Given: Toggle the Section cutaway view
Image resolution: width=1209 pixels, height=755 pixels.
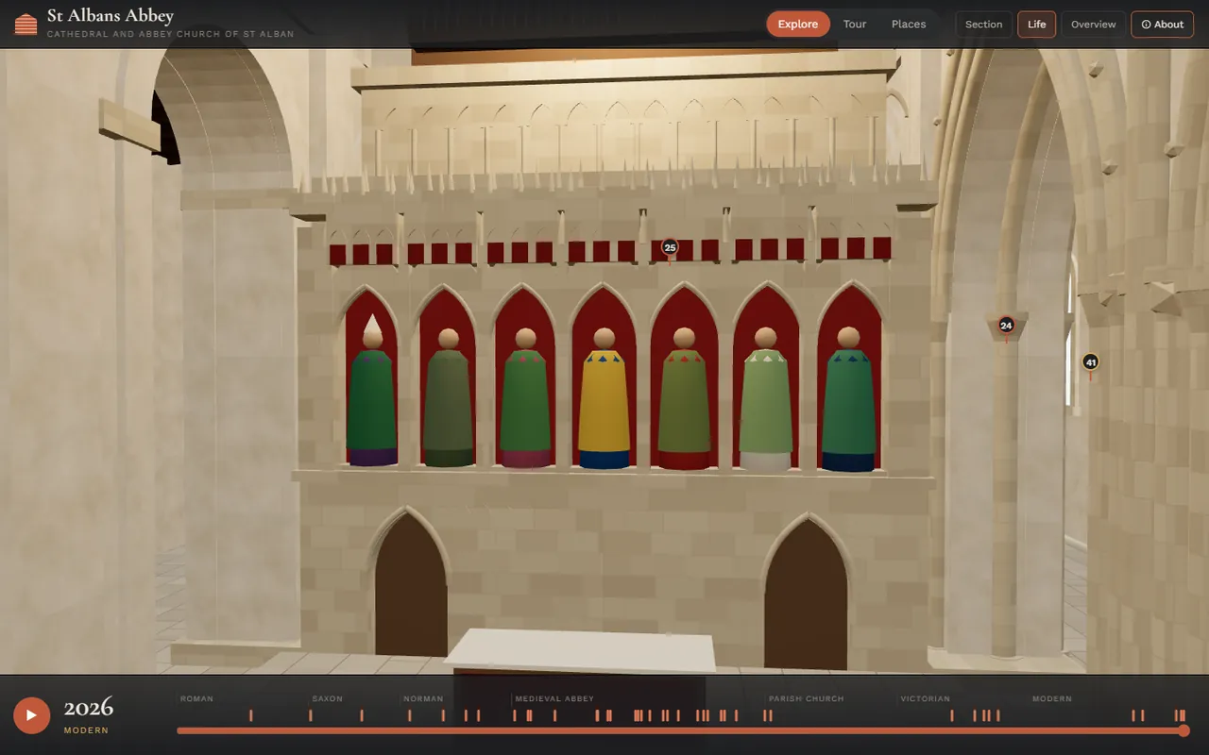Looking at the screenshot, I should tap(983, 25).
